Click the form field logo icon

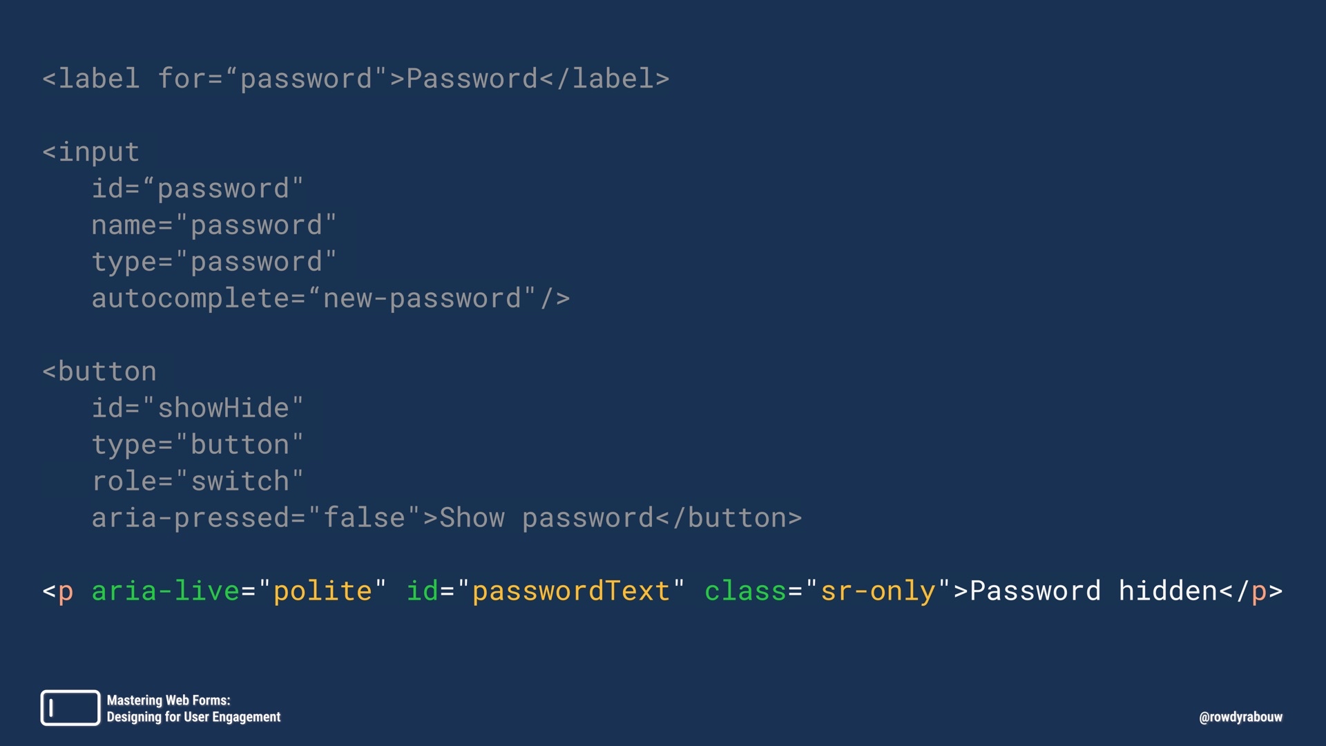click(70, 708)
